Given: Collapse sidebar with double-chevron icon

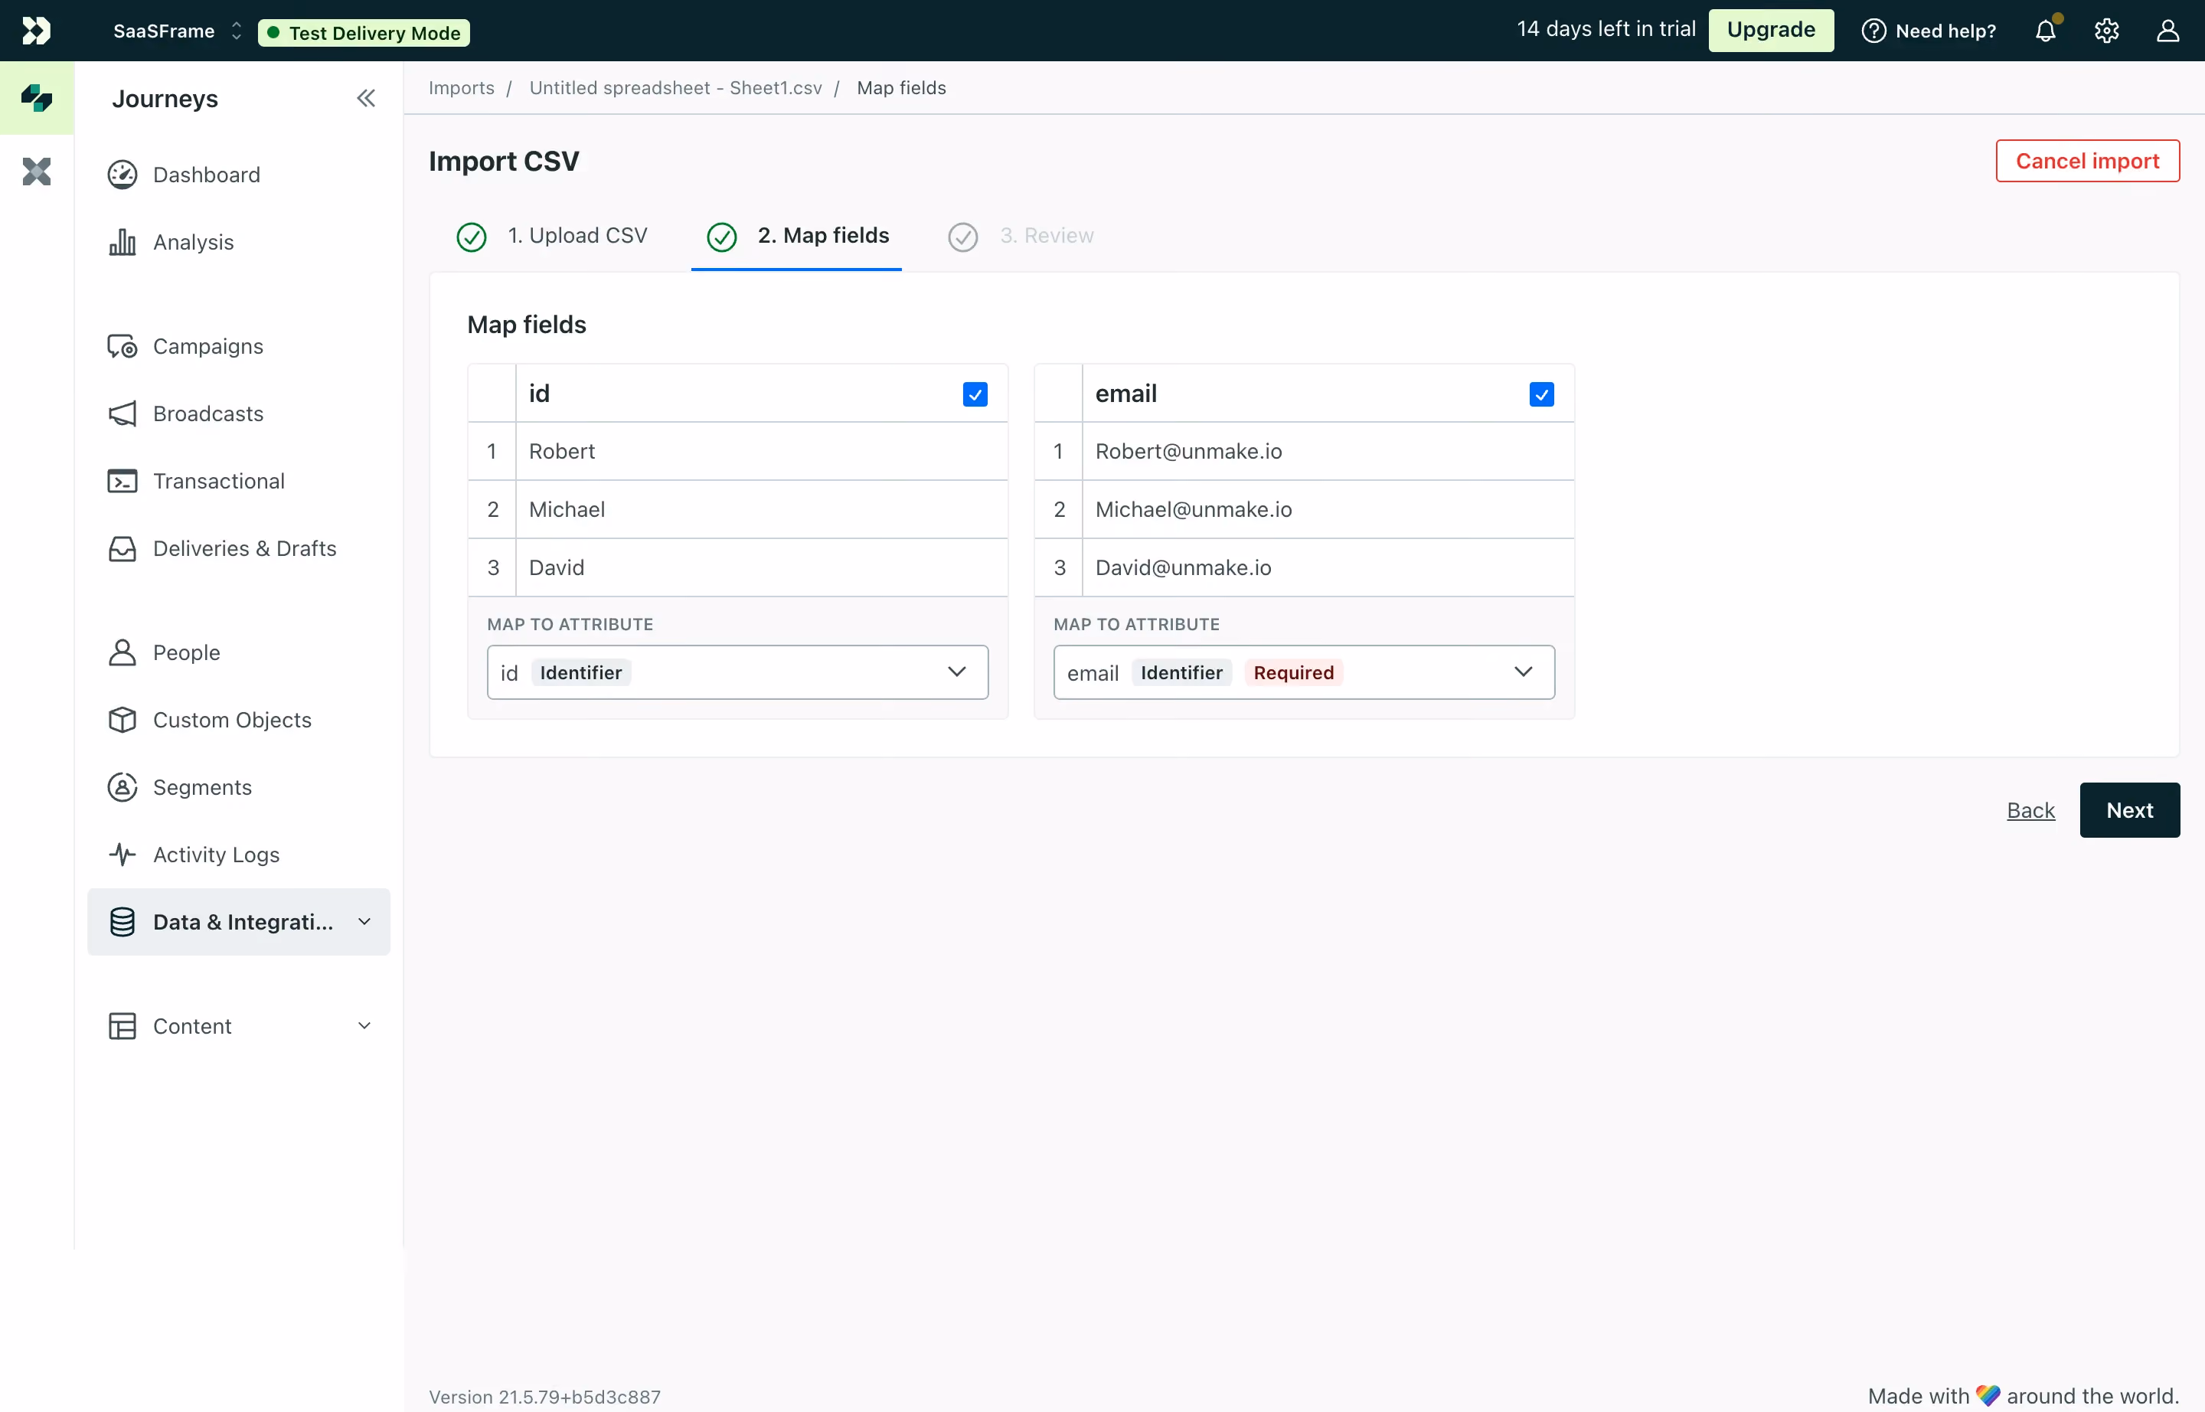Looking at the screenshot, I should point(366,98).
